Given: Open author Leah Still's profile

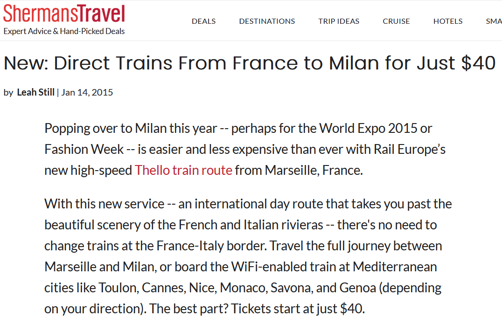Looking at the screenshot, I should [x=35, y=92].
